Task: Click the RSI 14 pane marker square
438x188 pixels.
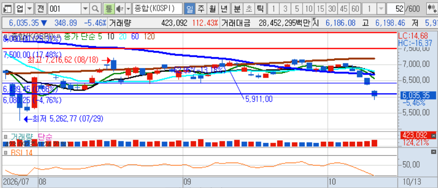Action: pyautogui.click(x=6, y=152)
